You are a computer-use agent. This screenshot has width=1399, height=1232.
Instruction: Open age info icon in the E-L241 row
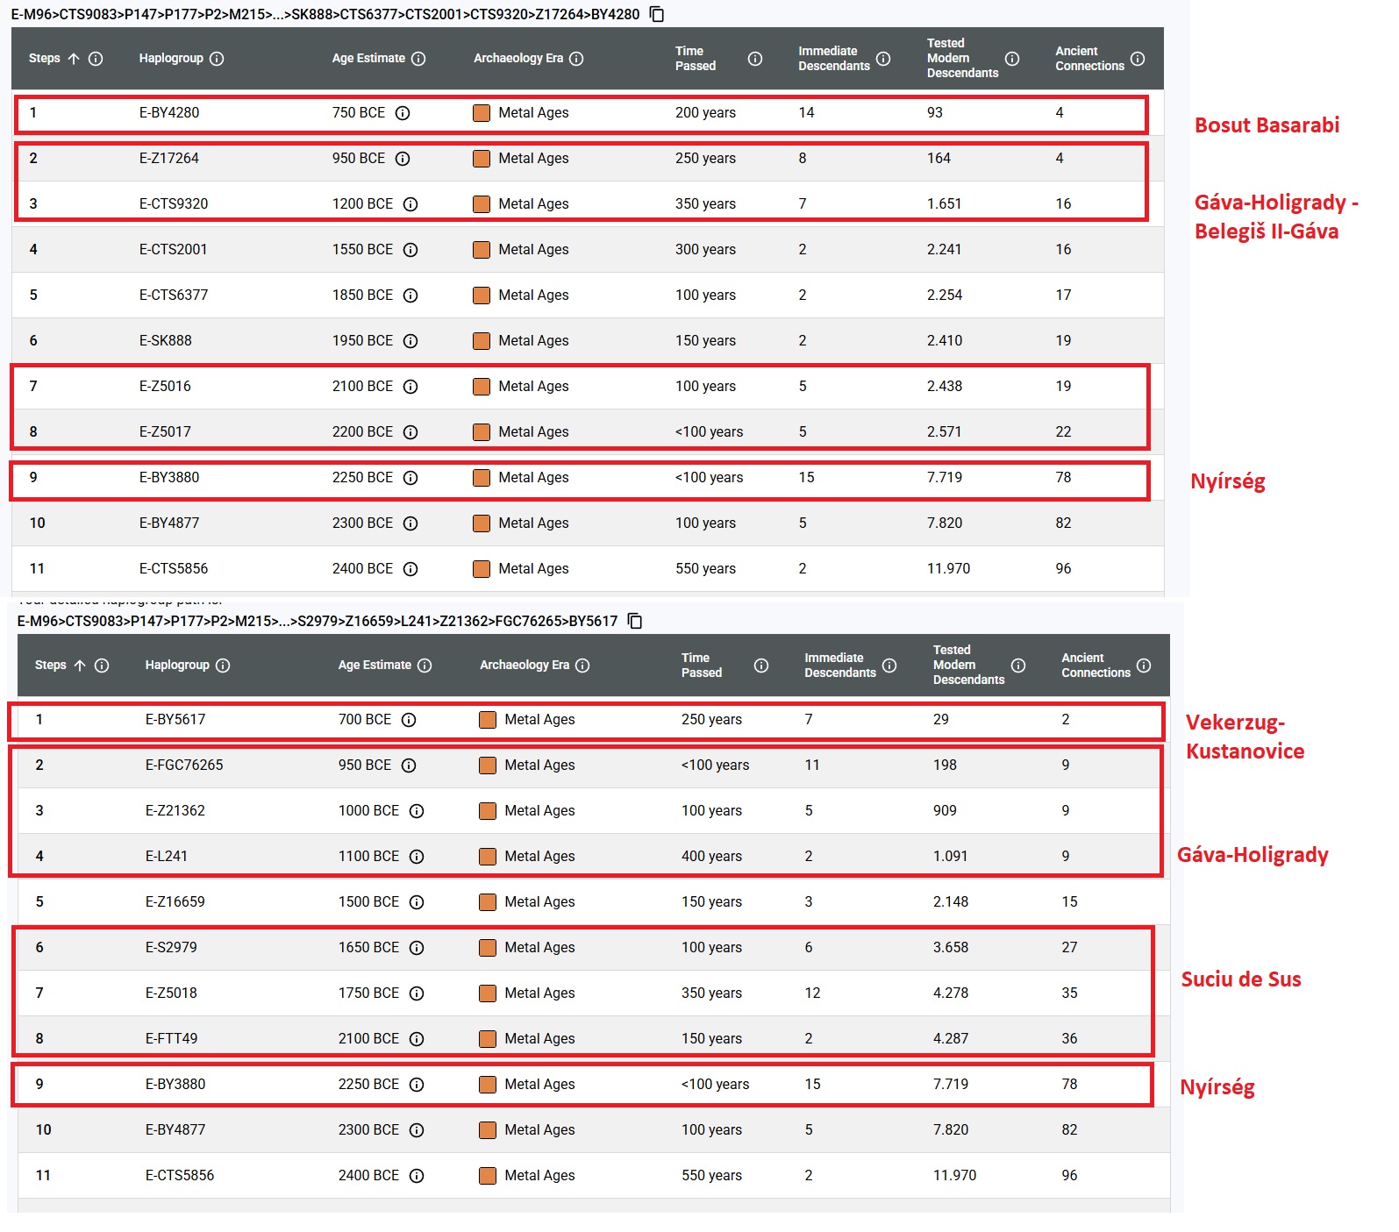click(x=417, y=857)
